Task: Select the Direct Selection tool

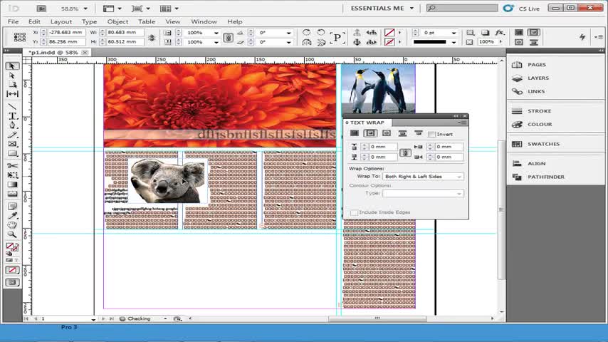Action: click(x=12, y=76)
